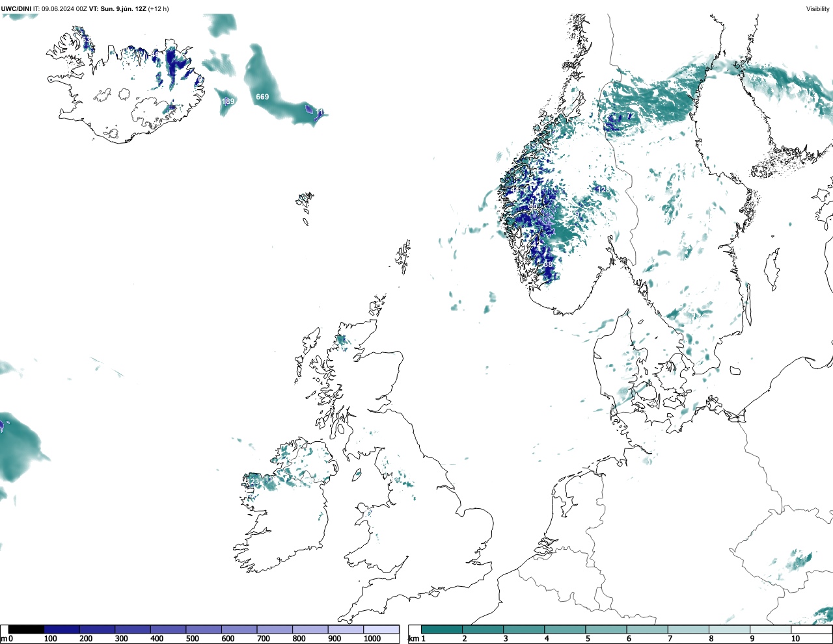The width and height of the screenshot is (833, 644).
Task: Click the 700 tick label on meter legend
Action: pos(263,639)
